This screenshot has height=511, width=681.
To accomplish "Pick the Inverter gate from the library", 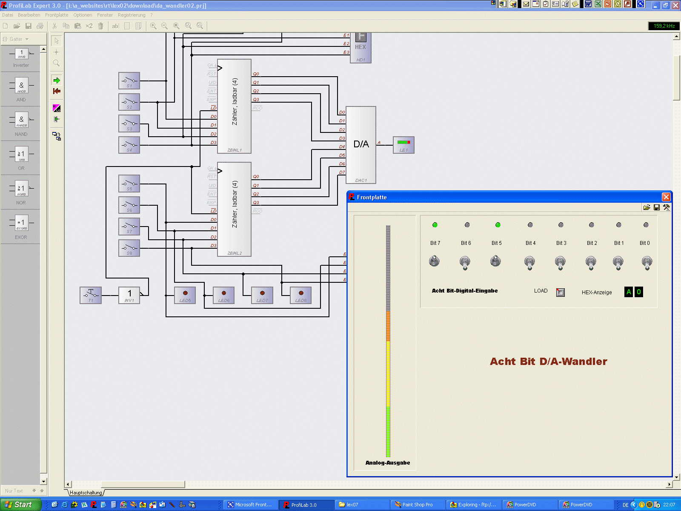I will [21, 58].
